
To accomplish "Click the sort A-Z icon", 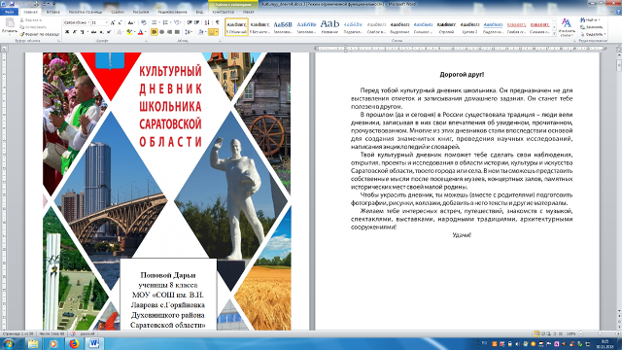I will tap(207, 22).
